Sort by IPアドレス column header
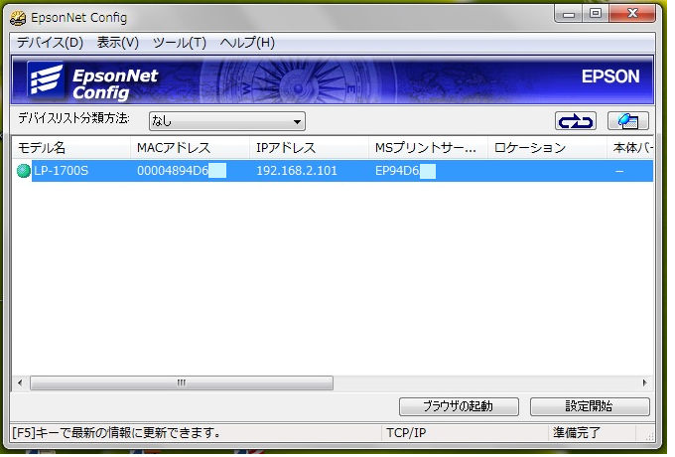The image size is (675, 457). tap(309, 148)
